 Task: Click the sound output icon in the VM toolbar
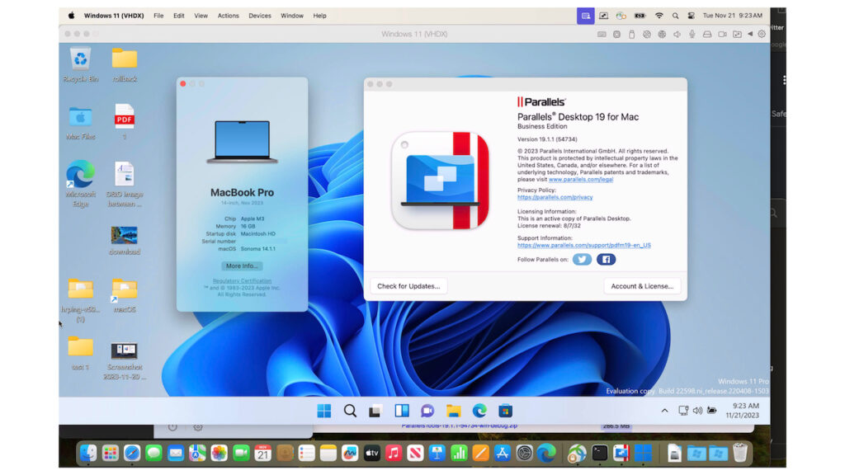[x=677, y=34]
